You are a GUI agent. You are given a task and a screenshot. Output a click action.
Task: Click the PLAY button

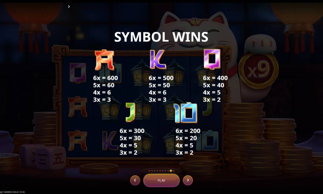[x=161, y=180]
